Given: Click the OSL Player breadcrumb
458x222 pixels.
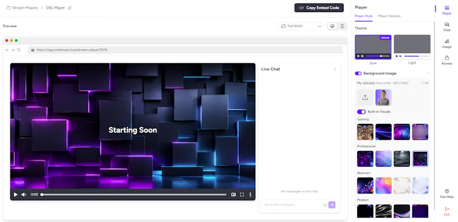Looking at the screenshot, I should pyautogui.click(x=55, y=8).
